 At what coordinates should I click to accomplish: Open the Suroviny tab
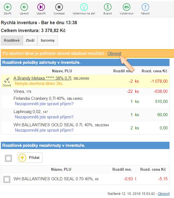pyautogui.click(x=47, y=40)
